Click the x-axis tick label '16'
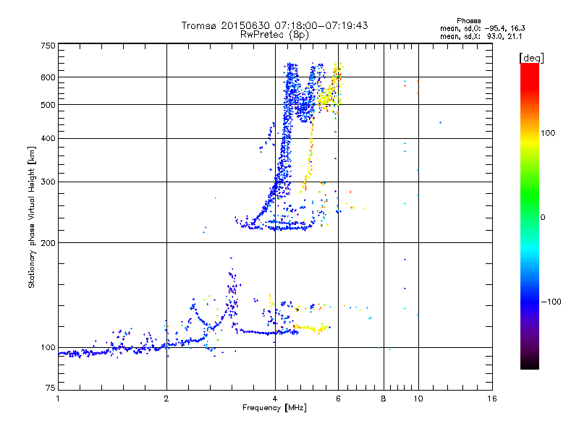Viewport: 579px width, 434px height. pos(492,399)
